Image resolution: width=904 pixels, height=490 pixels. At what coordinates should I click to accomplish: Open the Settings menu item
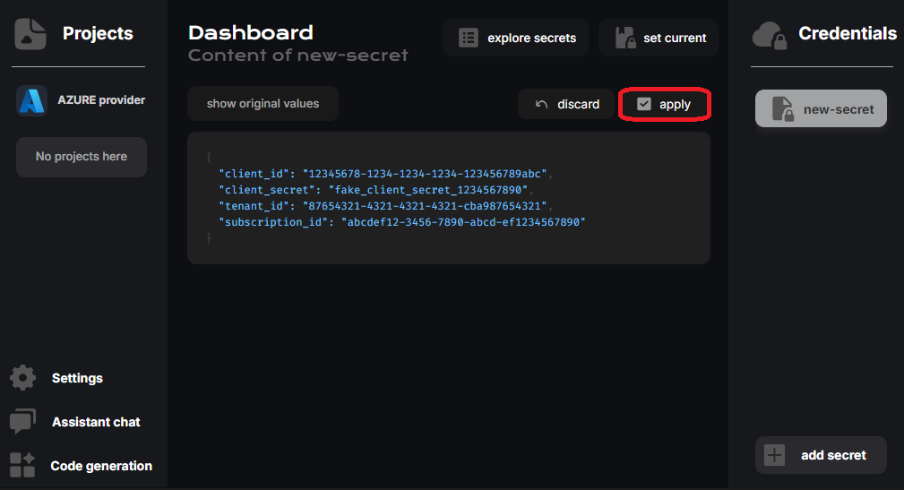coord(77,378)
